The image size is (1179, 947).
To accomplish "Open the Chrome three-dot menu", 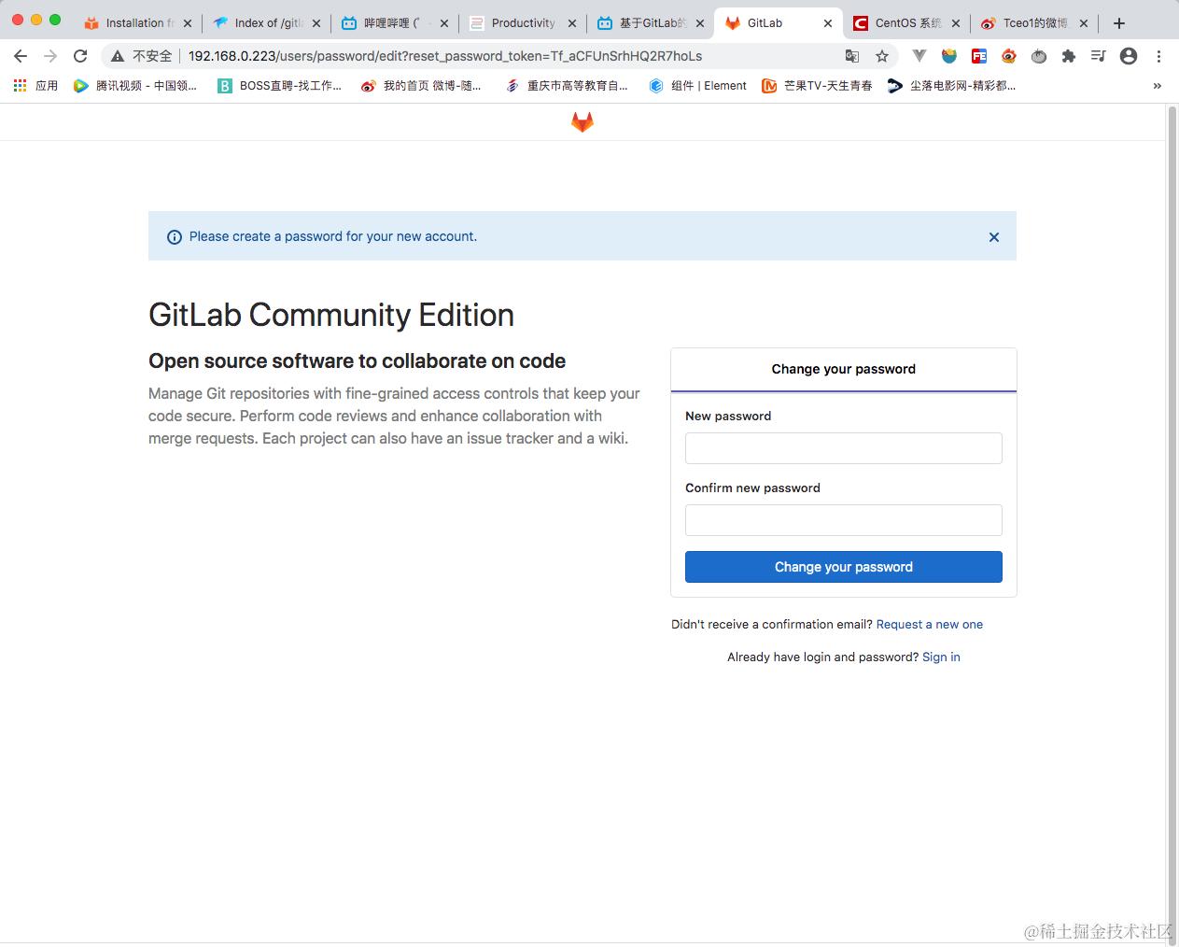I will click(x=1158, y=56).
